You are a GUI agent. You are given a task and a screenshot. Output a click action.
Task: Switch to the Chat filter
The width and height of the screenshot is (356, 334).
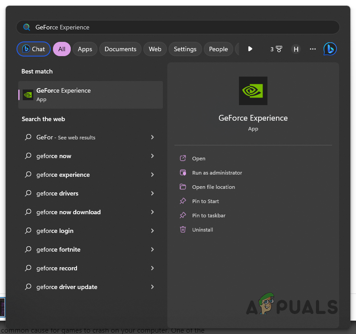[34, 49]
